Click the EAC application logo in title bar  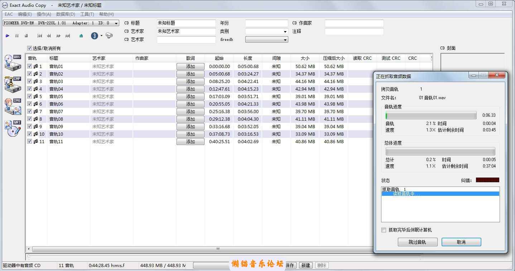coord(5,5)
